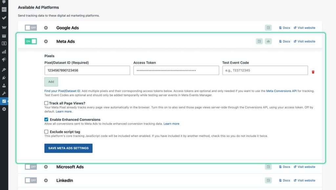Visit website link for LinkedIn
This screenshot has height=190, width=336.
point(304,180)
